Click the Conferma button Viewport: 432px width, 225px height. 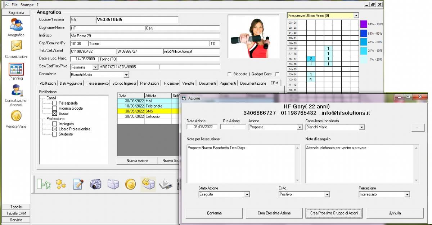(x=214, y=213)
